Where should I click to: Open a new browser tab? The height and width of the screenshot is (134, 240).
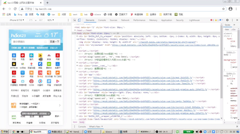tap(47, 3)
